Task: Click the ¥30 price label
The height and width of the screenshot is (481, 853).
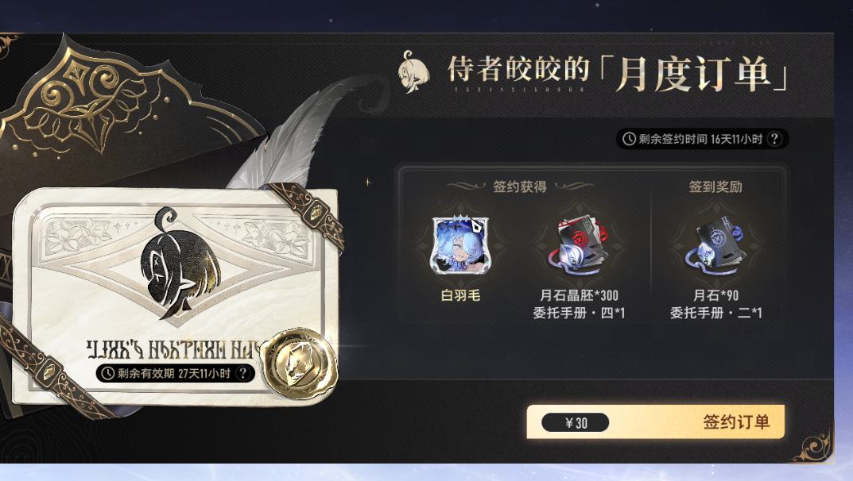Action: 575,423
